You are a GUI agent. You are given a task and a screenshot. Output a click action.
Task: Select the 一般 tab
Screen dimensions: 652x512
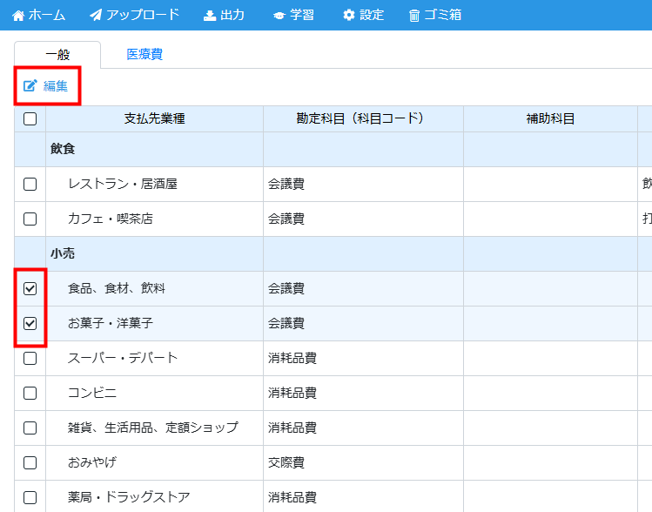pos(57,55)
